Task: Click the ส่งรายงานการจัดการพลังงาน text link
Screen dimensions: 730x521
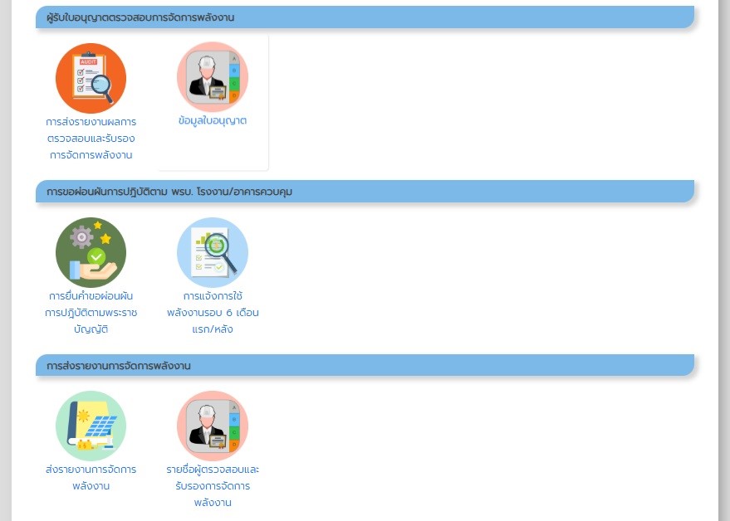Action: pos(91,478)
